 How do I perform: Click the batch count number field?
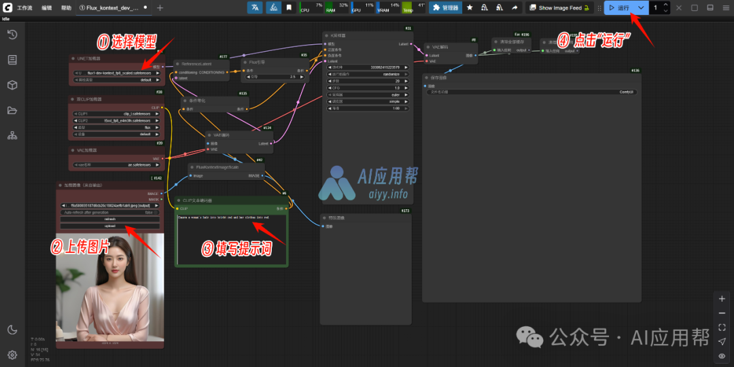pyautogui.click(x=655, y=7)
